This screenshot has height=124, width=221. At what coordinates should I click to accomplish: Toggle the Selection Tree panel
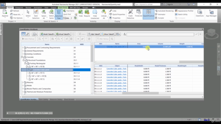point(59,14)
